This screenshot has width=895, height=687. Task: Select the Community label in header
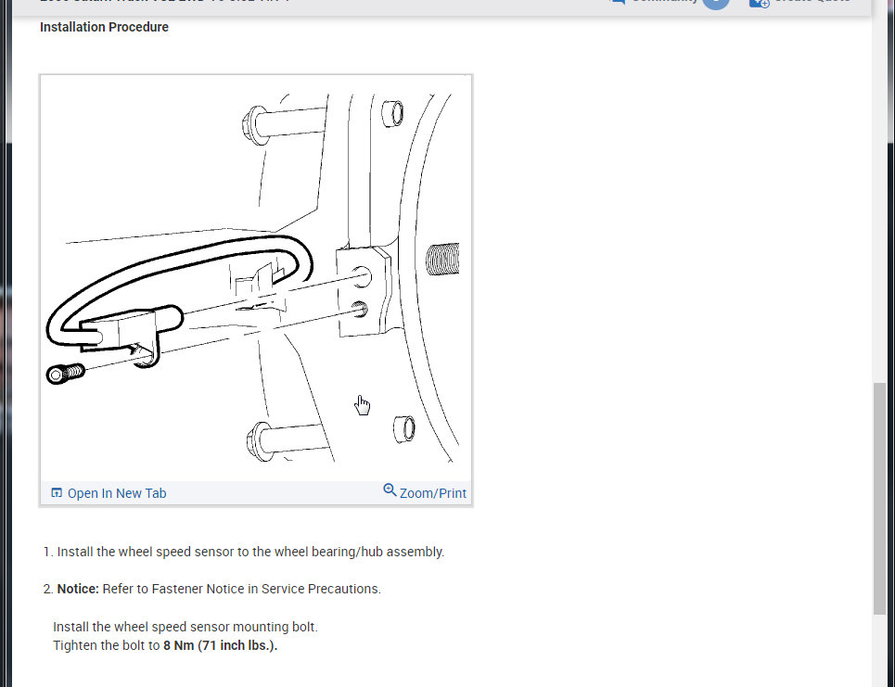click(x=664, y=1)
